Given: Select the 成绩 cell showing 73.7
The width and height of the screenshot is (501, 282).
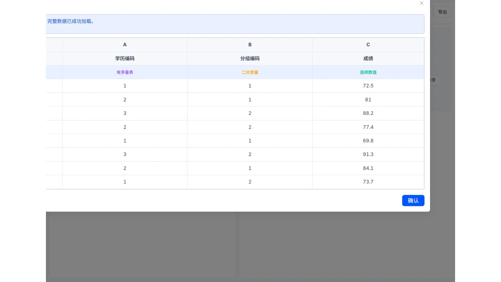Looking at the screenshot, I should [368, 182].
